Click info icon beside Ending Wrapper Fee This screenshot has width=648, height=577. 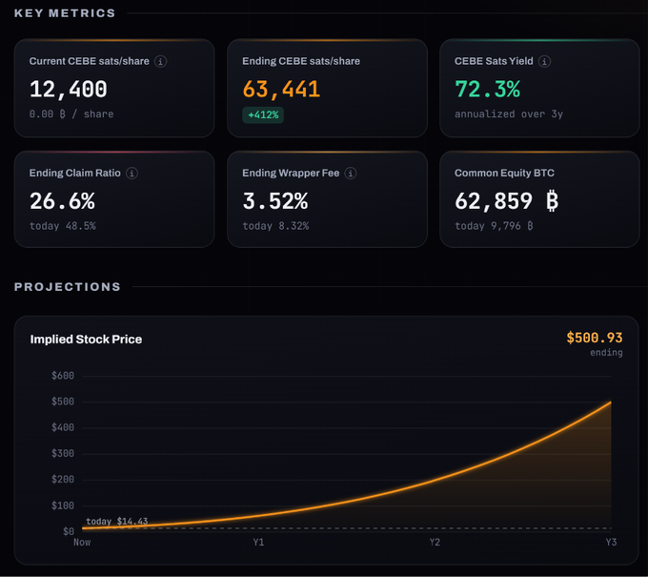351,174
